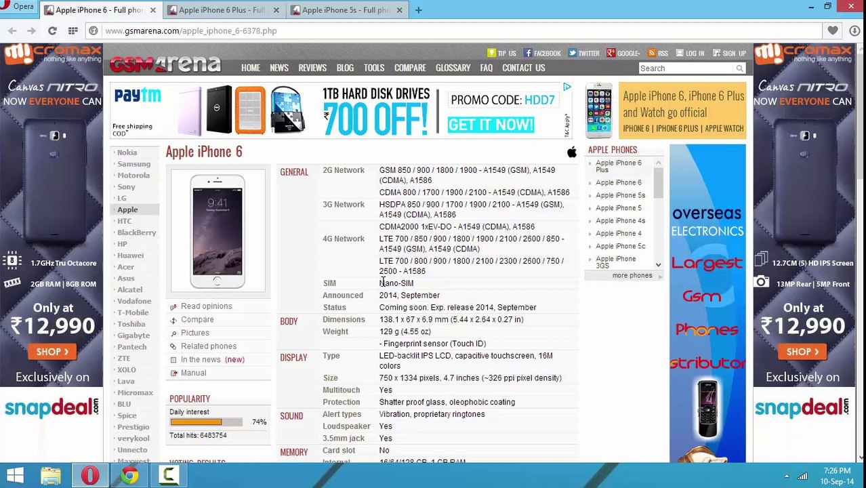Screen dimensions: 866x488
Task: Click the LOG IN link
Action: 689,53
